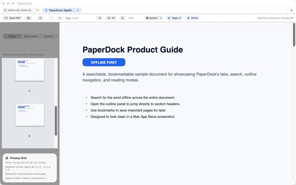Click the Pages: 6 badge
The image size is (296, 185).
pos(174,18)
